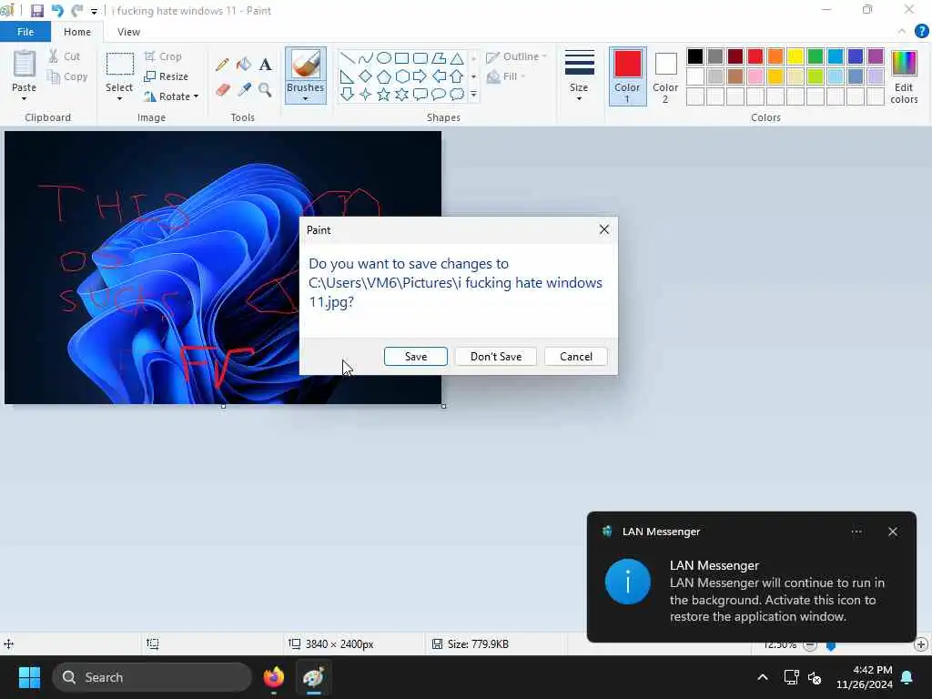Choose the Triangle shape

[x=457, y=58]
